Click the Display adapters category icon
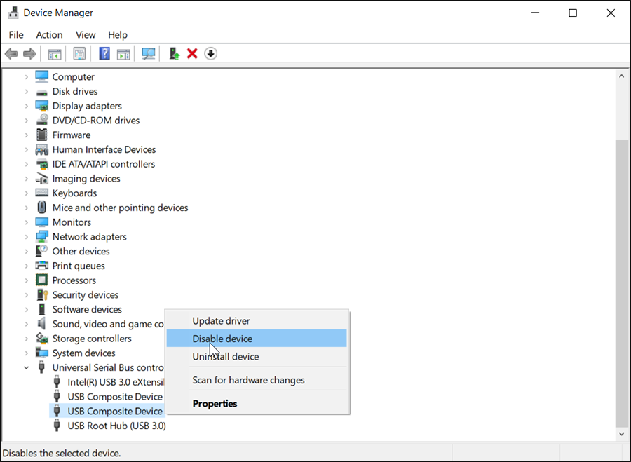Viewport: 631px width, 462px height. (x=42, y=106)
